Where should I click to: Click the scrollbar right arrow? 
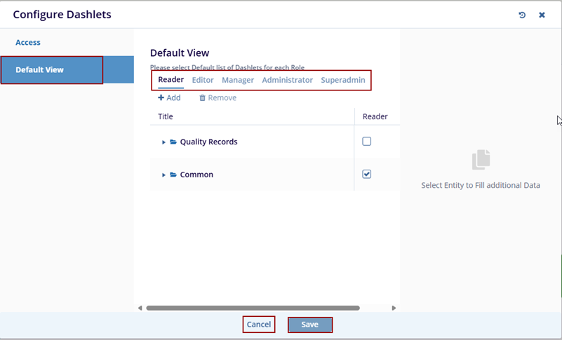[x=394, y=308]
